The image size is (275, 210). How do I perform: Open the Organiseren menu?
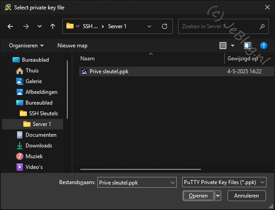coord(26,46)
